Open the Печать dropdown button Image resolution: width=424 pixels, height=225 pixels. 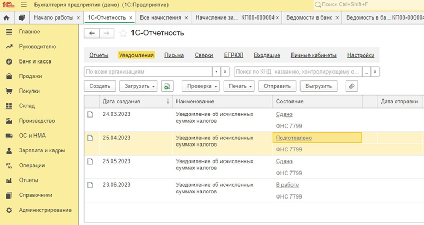coord(239,86)
